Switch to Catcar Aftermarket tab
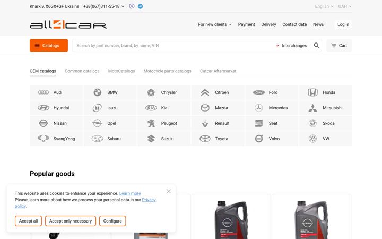 [x=218, y=71]
